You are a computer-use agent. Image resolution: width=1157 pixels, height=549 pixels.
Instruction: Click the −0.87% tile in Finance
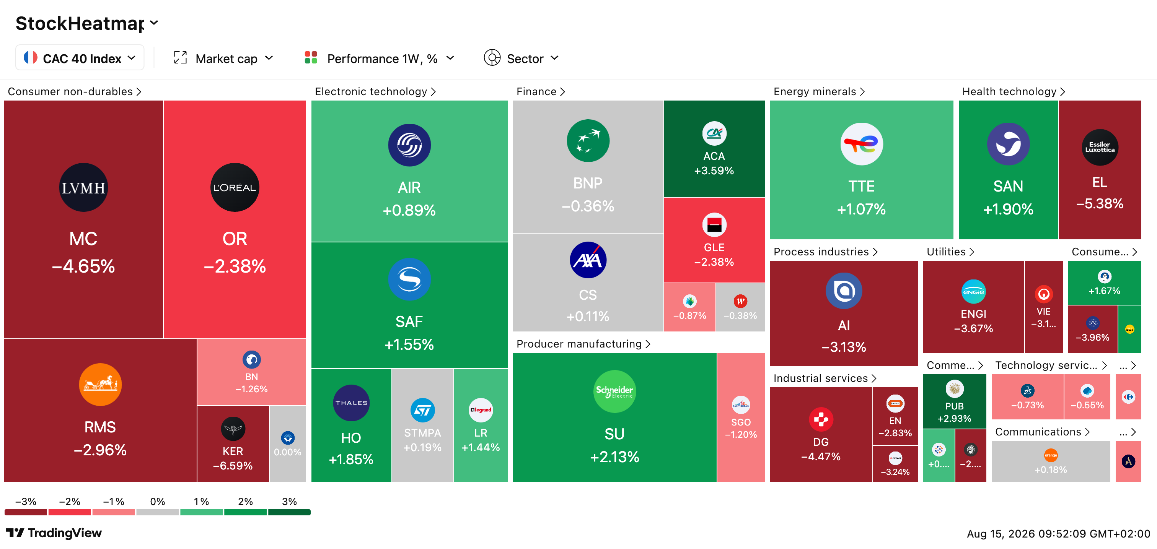pyautogui.click(x=689, y=307)
